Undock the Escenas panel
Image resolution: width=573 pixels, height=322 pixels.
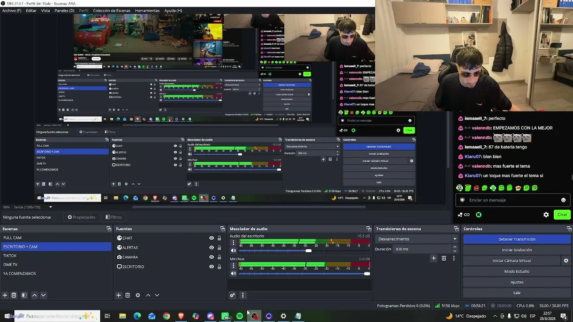coord(109,229)
